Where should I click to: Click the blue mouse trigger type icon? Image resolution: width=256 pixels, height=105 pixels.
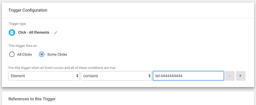(x=12, y=32)
